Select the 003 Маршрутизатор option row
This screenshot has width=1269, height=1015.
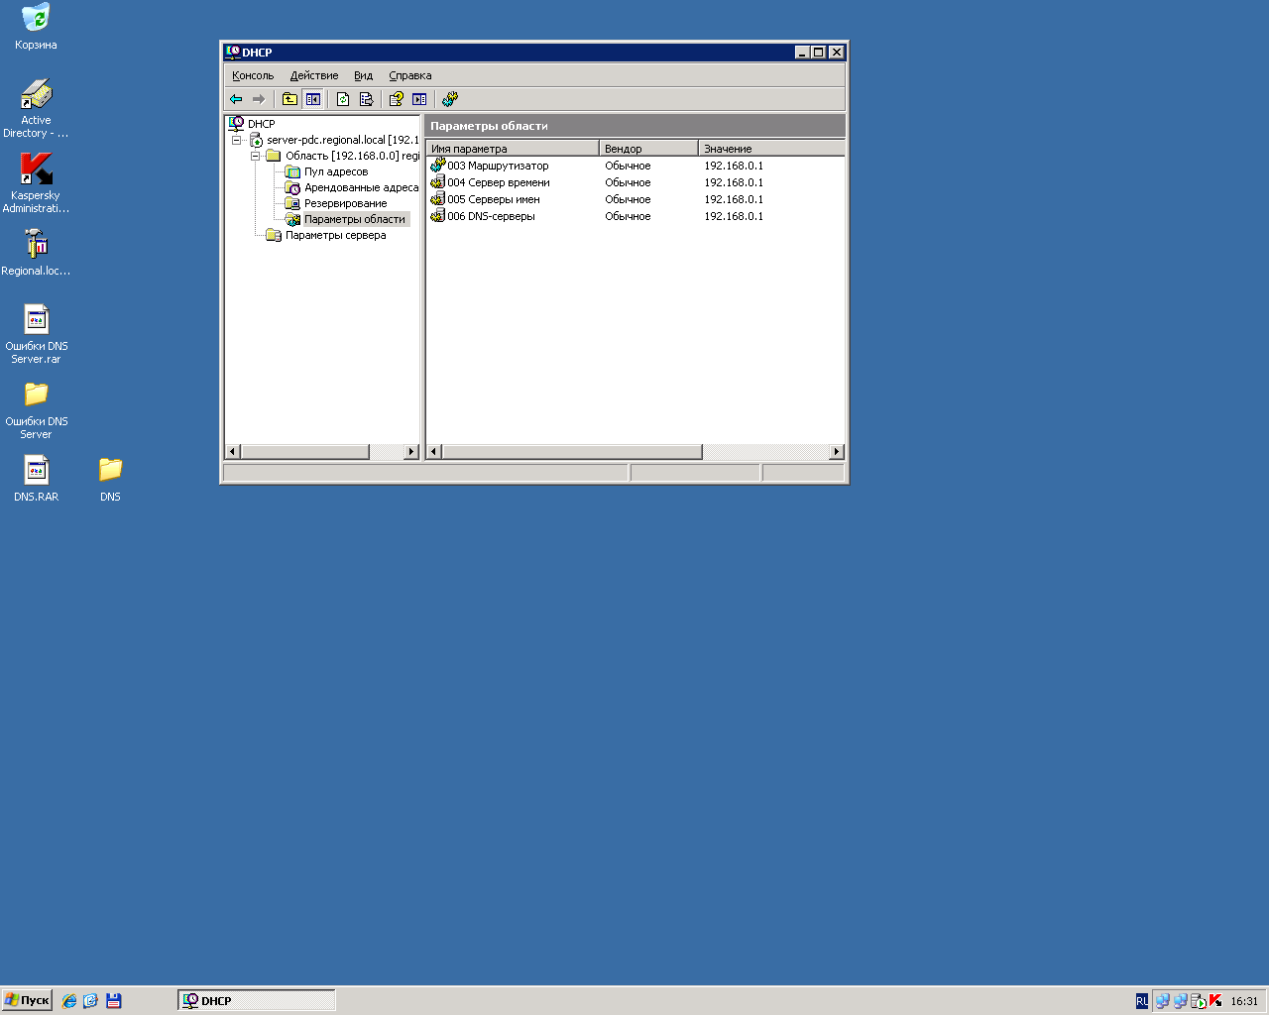pos(635,166)
